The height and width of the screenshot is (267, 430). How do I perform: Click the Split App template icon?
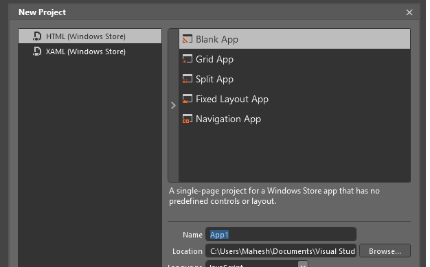click(x=188, y=79)
